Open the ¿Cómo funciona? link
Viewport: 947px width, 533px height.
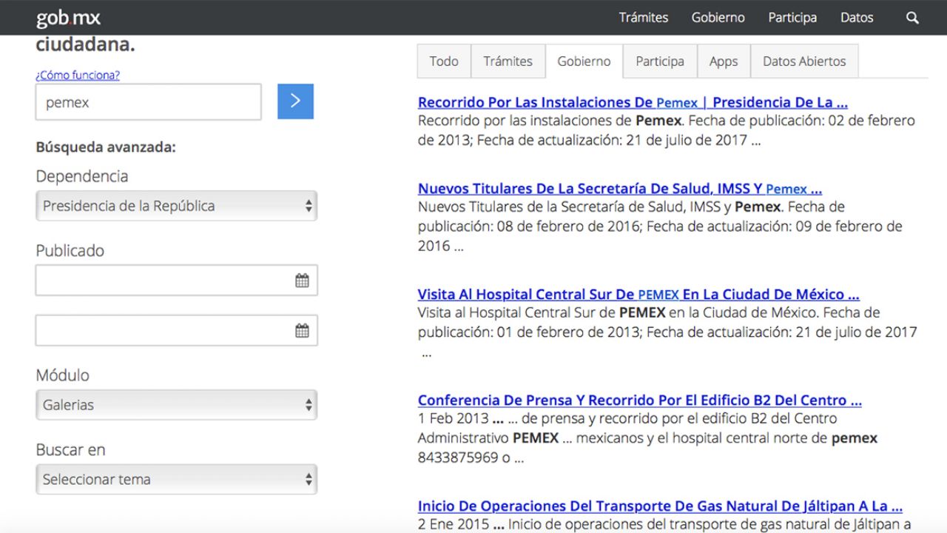[78, 75]
